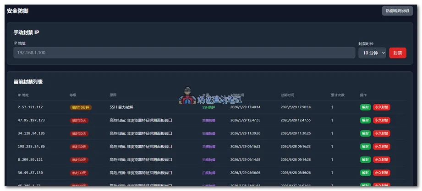The image size is (422, 191).
Task: Click 永久封禁 for IP 8.209.89.121
Action: point(381,159)
